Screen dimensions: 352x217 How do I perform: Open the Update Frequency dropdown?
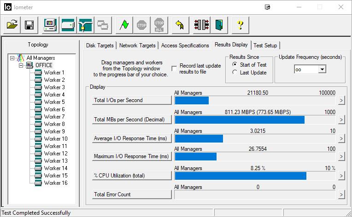[x=322, y=69]
